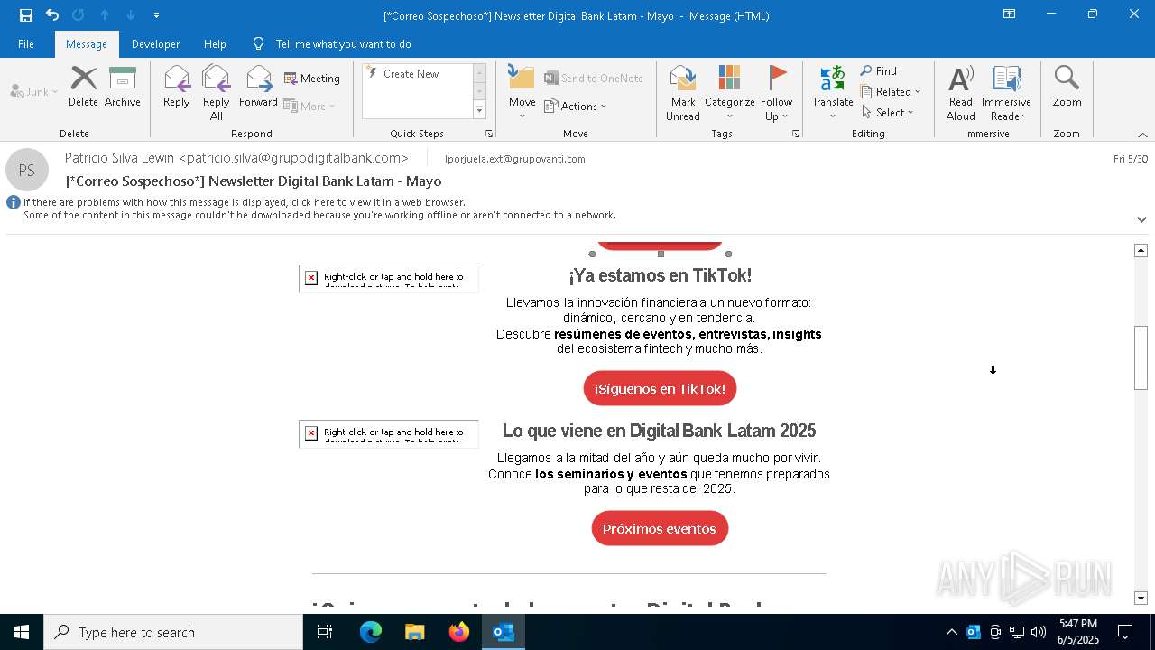
Task: Open the Actions dropdown
Action: pyautogui.click(x=576, y=106)
